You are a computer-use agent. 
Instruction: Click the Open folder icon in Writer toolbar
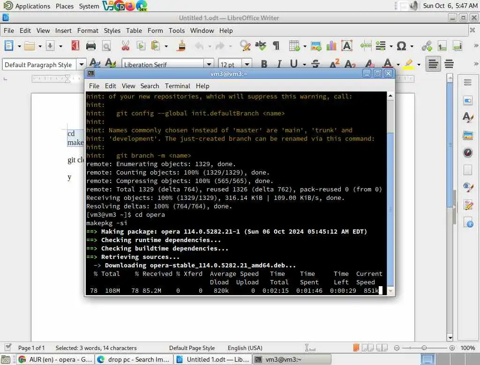point(30,46)
